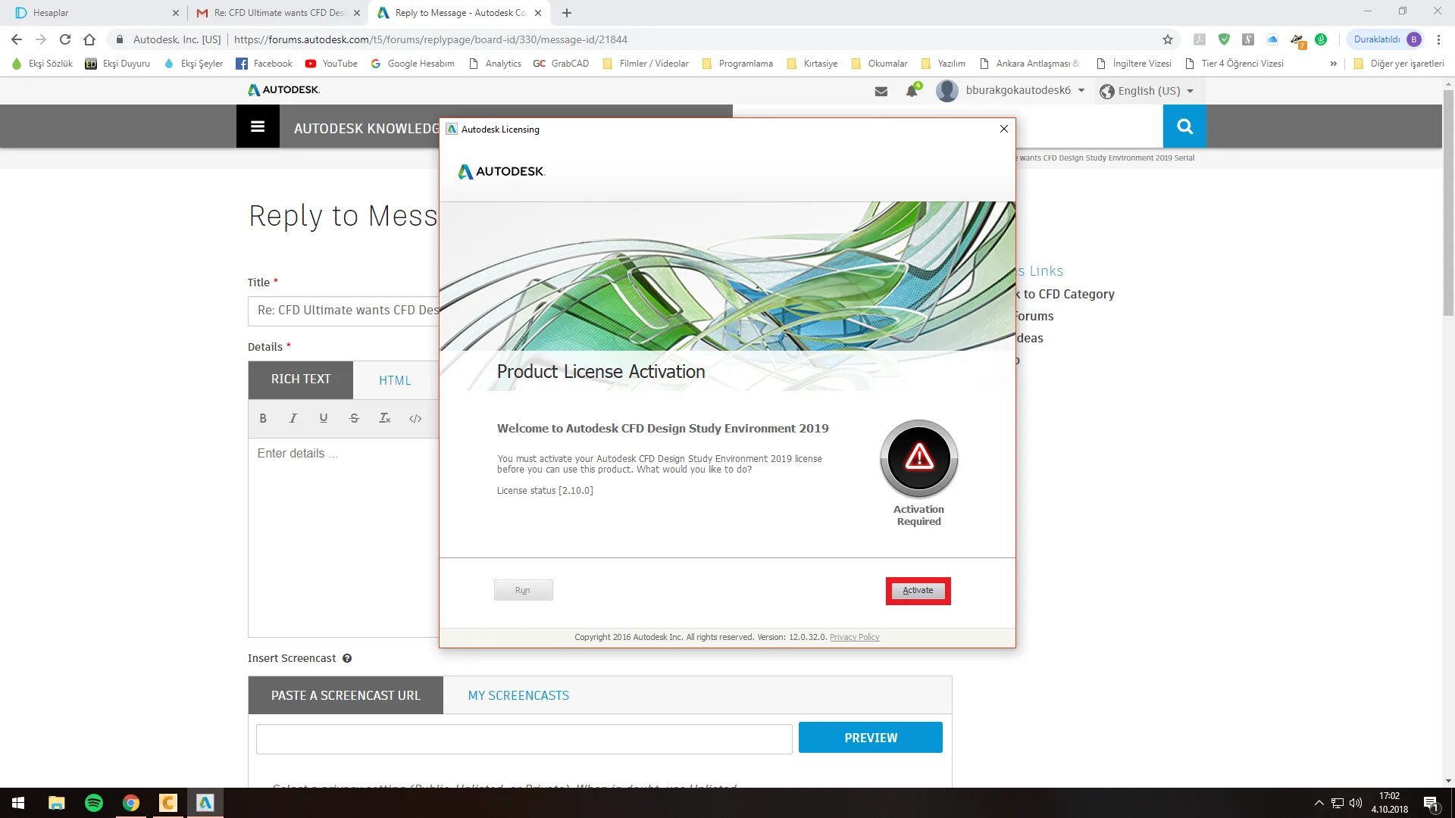Toggle strikethrough formatting in editor
The width and height of the screenshot is (1455, 818).
[354, 418]
